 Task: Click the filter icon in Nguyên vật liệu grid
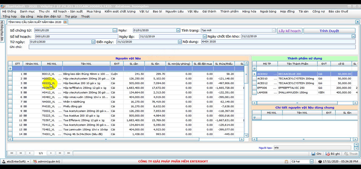click(x=10, y=69)
